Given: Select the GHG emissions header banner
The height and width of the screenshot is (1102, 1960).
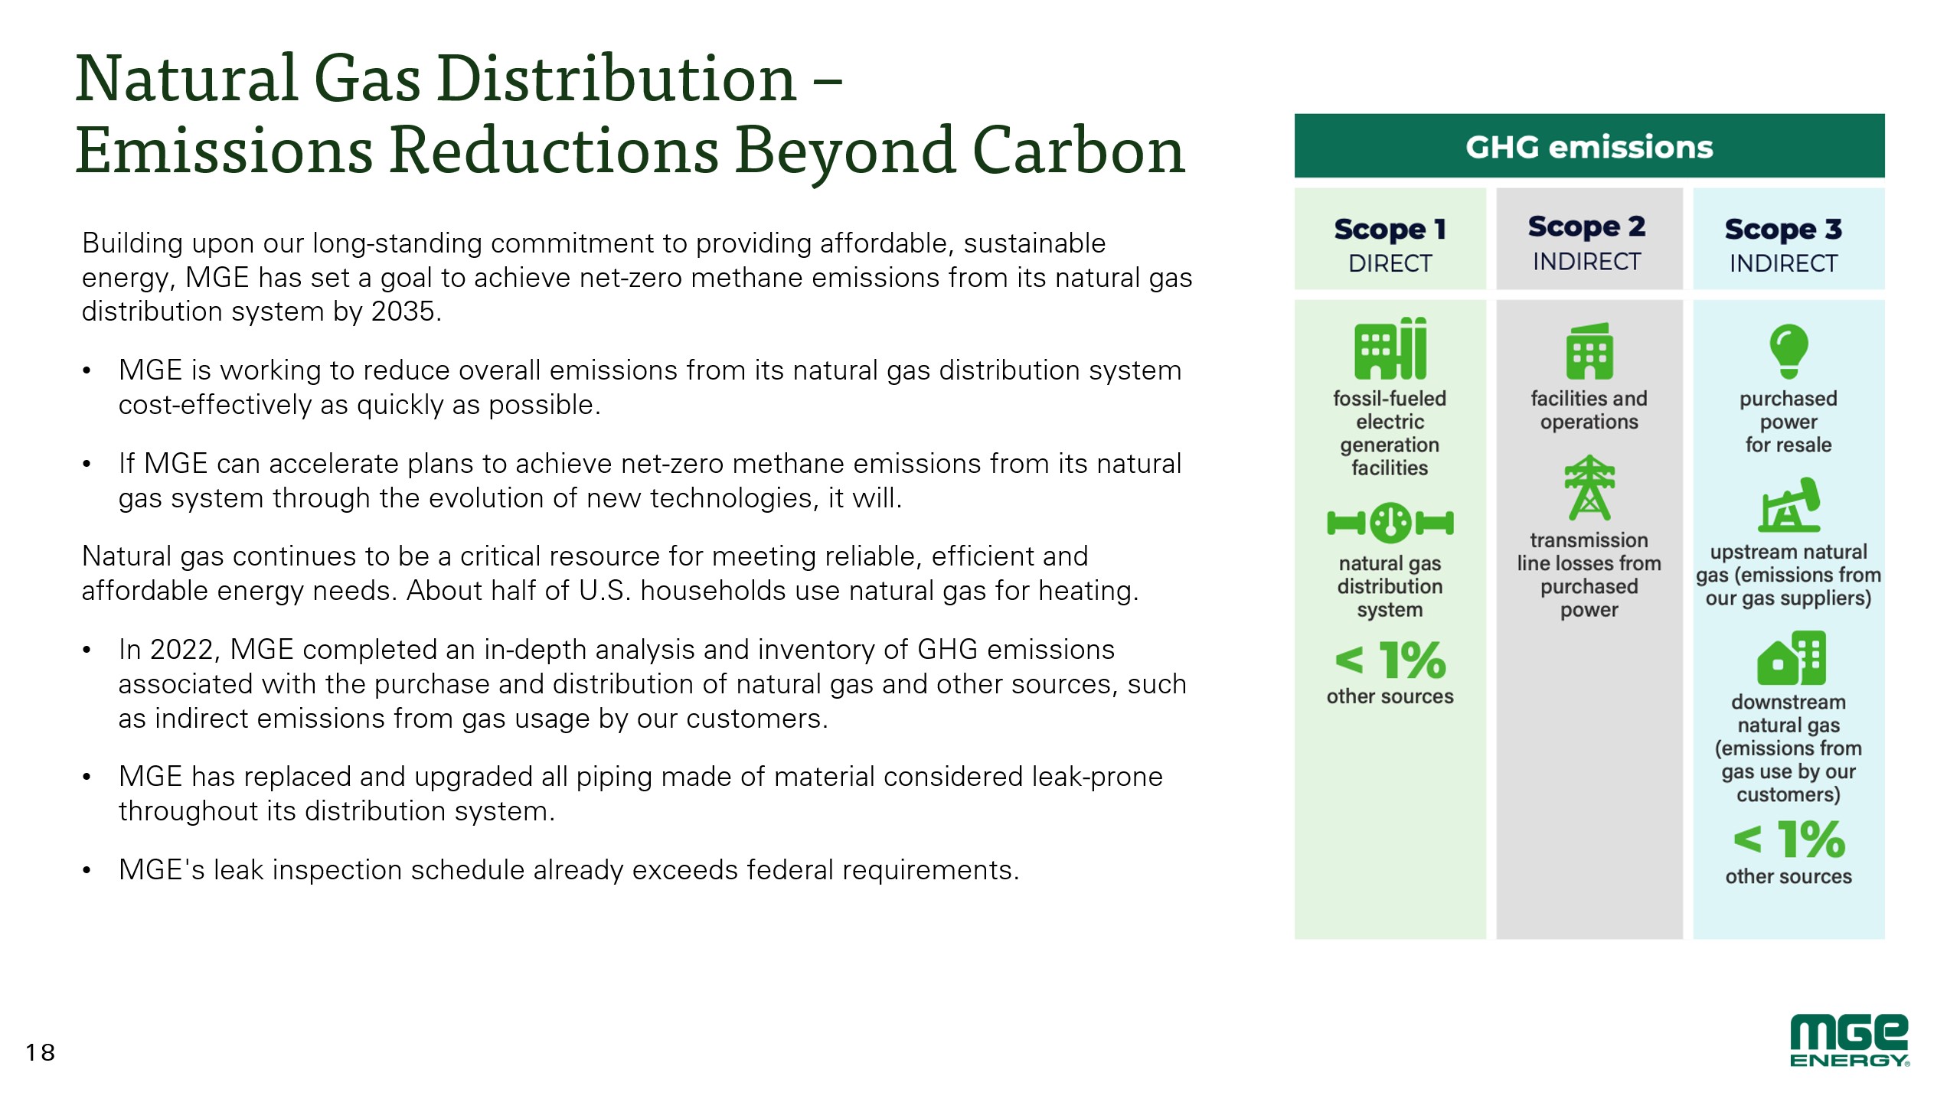Looking at the screenshot, I should click(x=1589, y=147).
